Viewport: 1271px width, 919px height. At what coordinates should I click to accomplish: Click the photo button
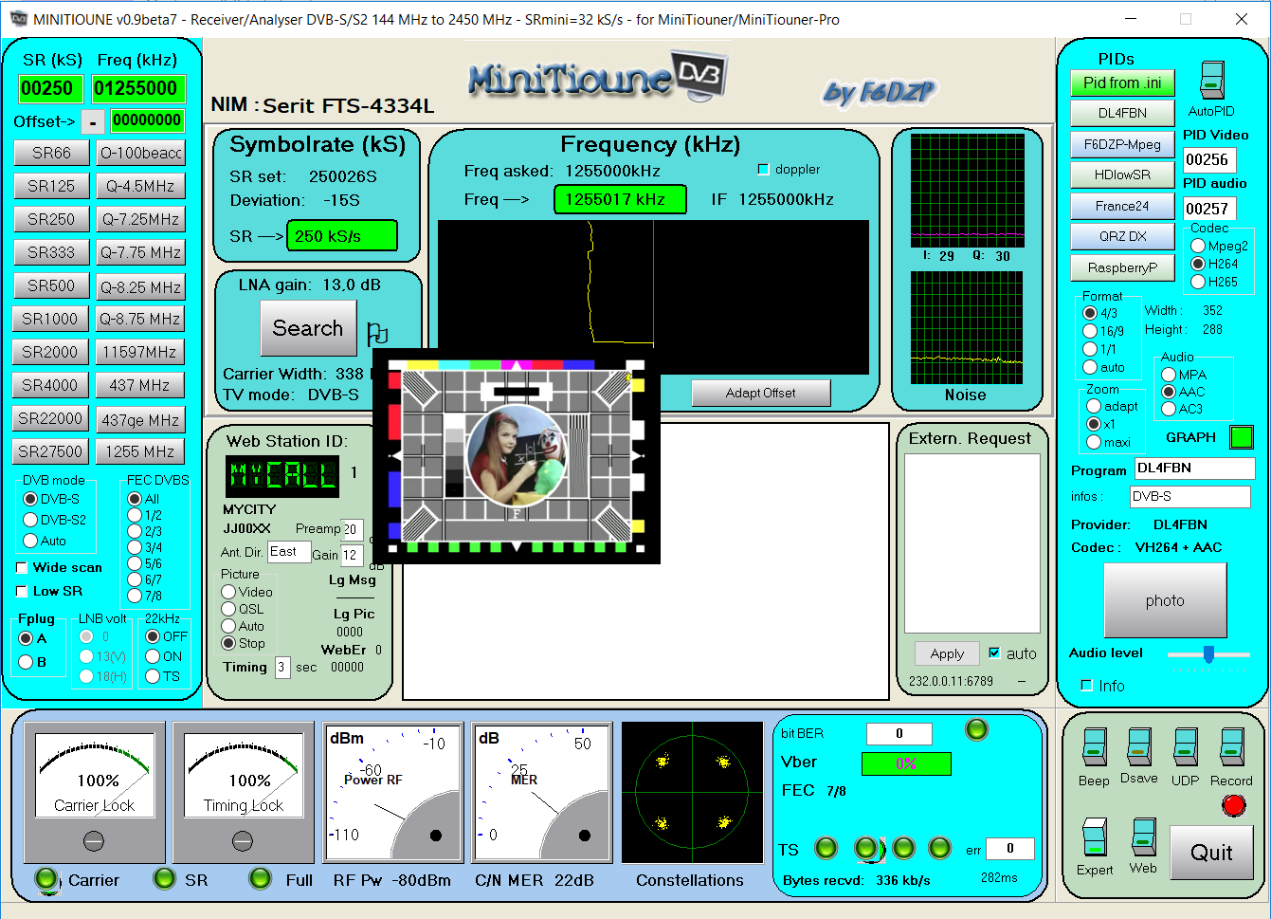click(1165, 600)
